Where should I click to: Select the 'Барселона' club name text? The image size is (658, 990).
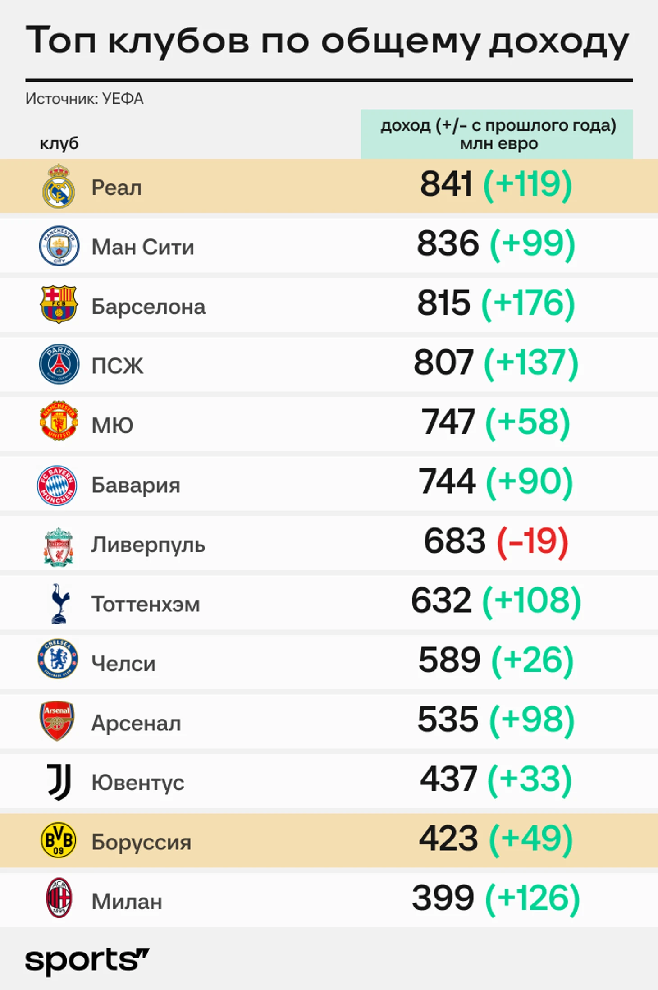(148, 307)
